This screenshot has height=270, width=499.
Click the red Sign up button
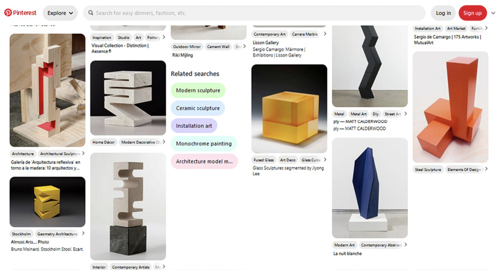point(472,13)
